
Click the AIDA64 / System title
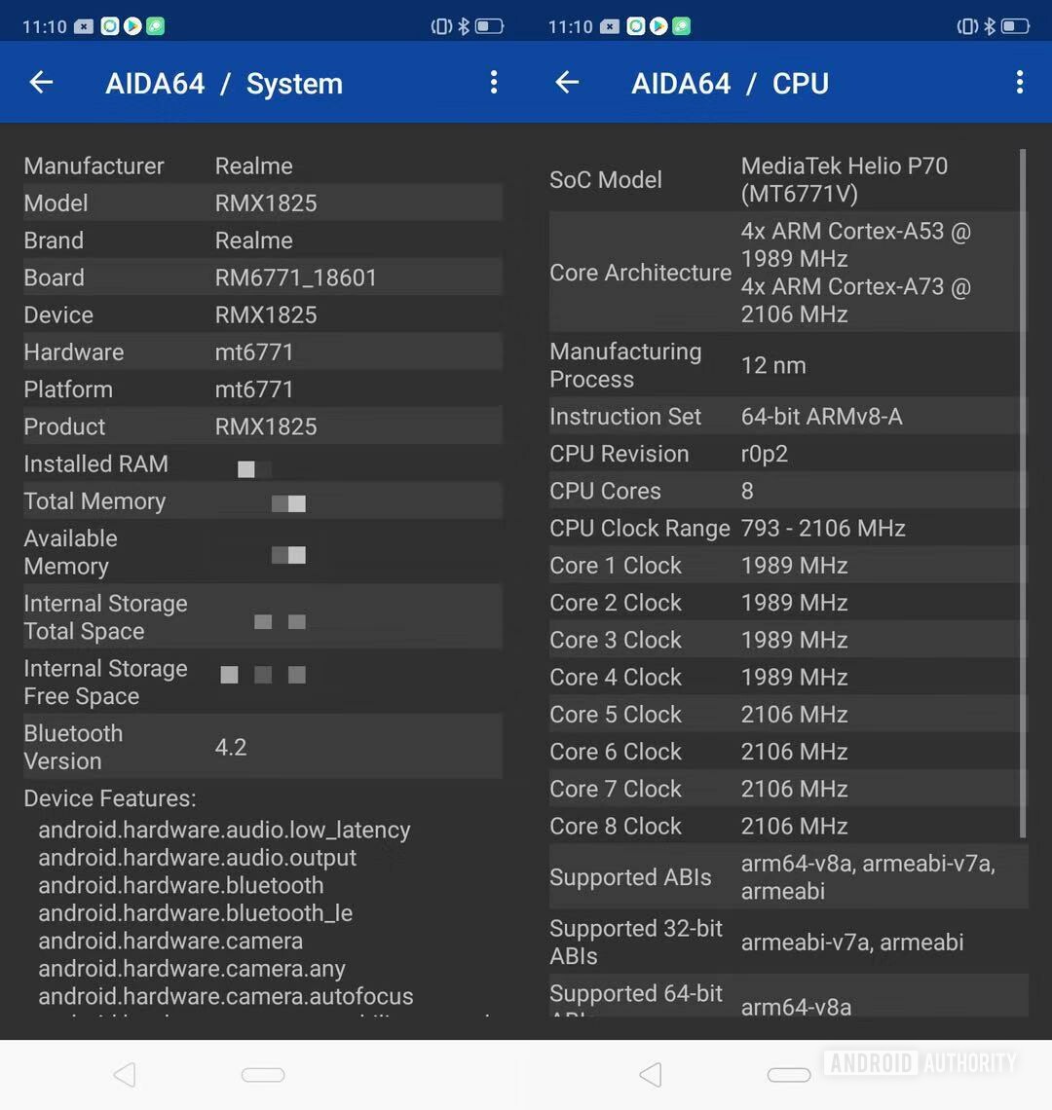(x=224, y=84)
